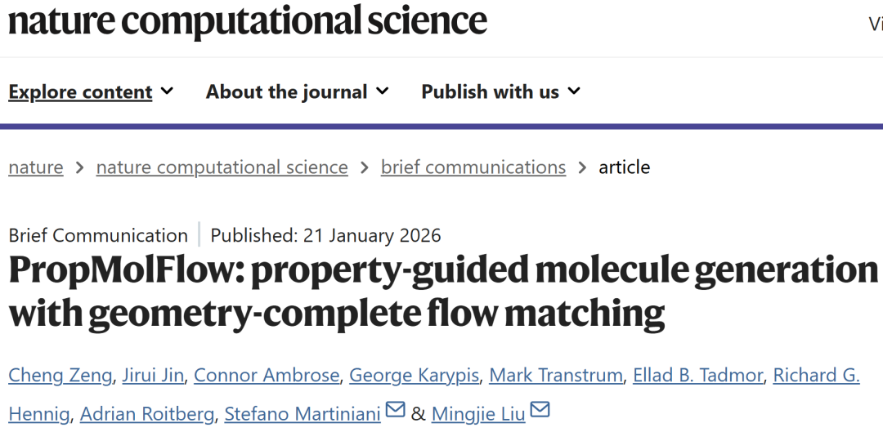The width and height of the screenshot is (883, 432).
Task: Expand the Publish with us menu
Action: point(500,92)
